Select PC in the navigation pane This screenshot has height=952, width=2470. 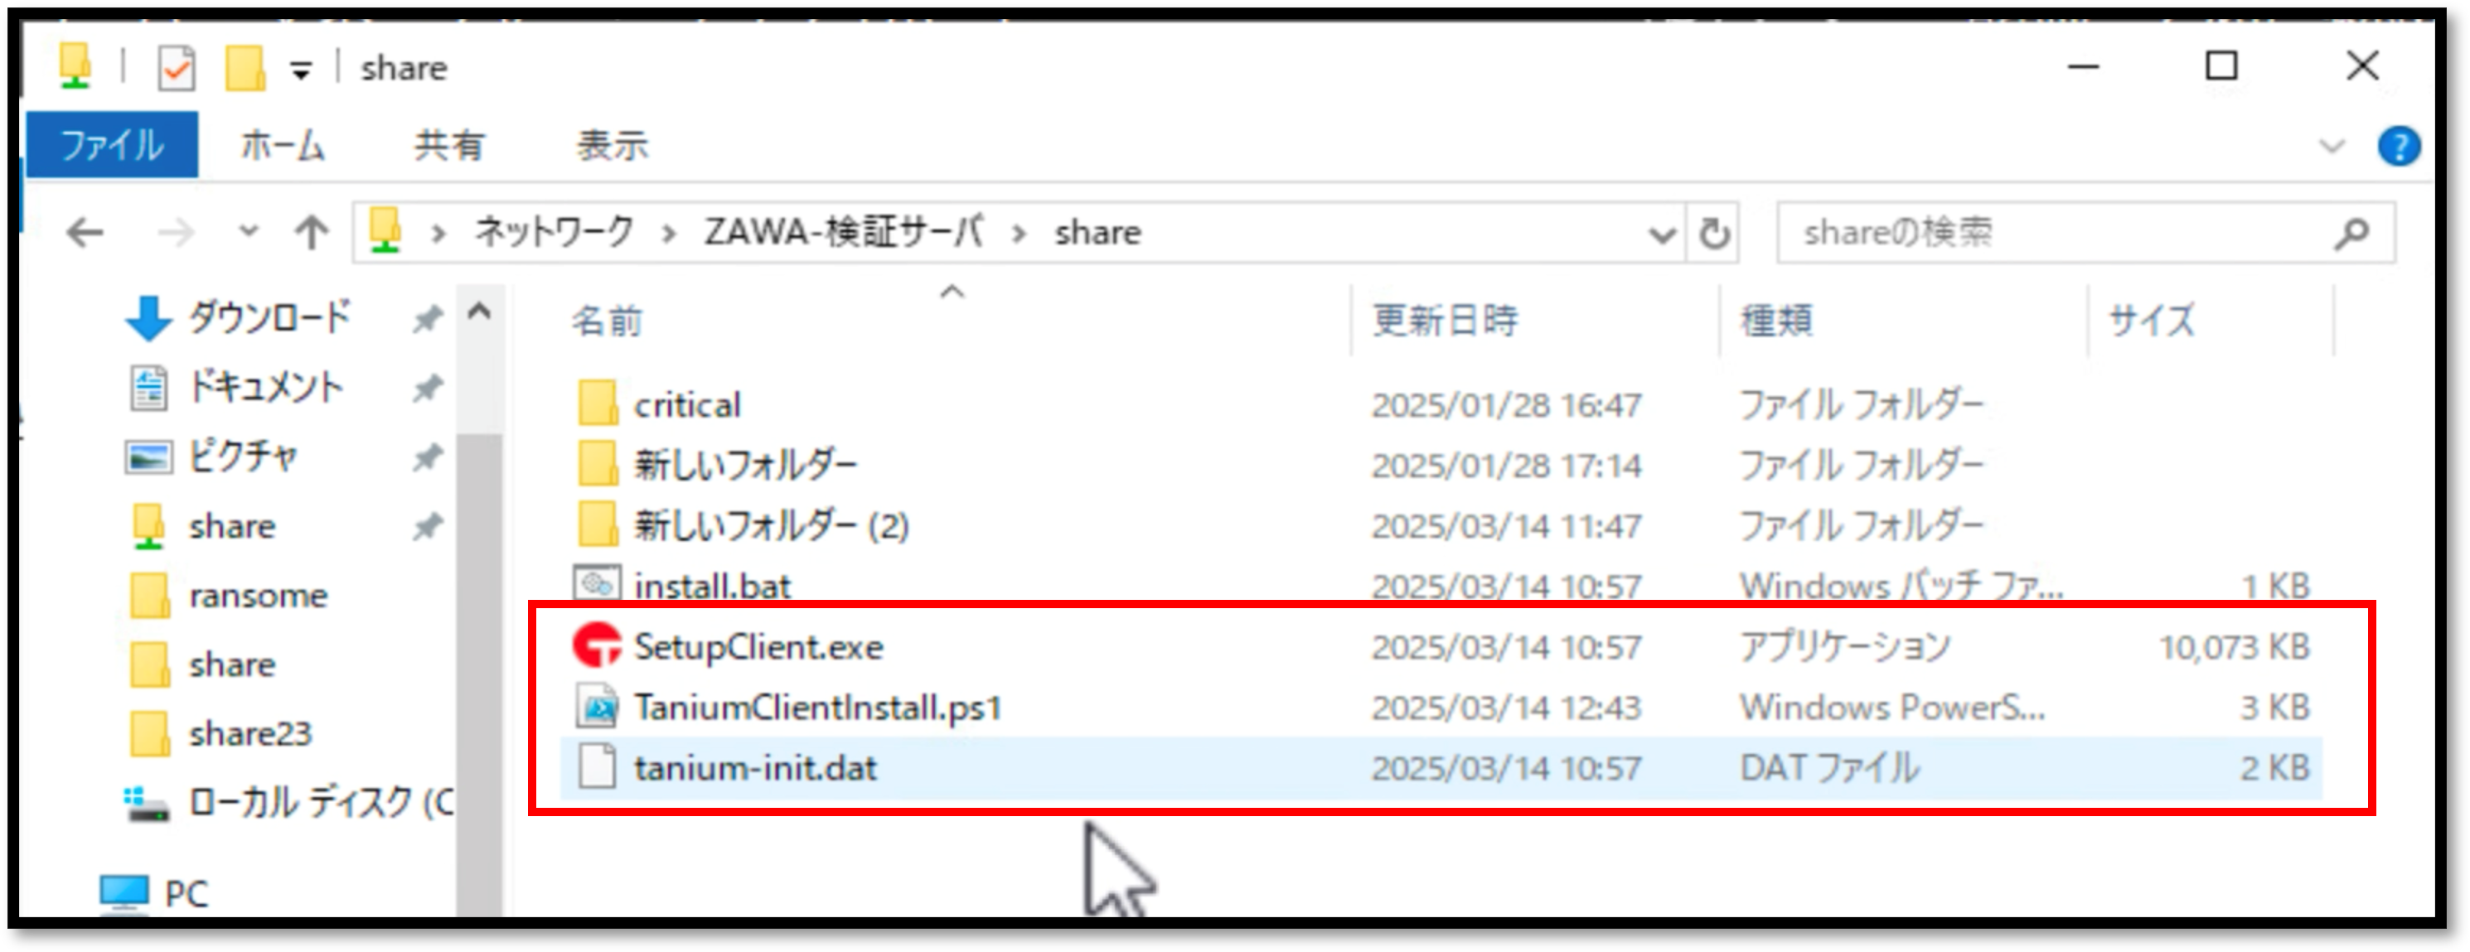click(186, 893)
